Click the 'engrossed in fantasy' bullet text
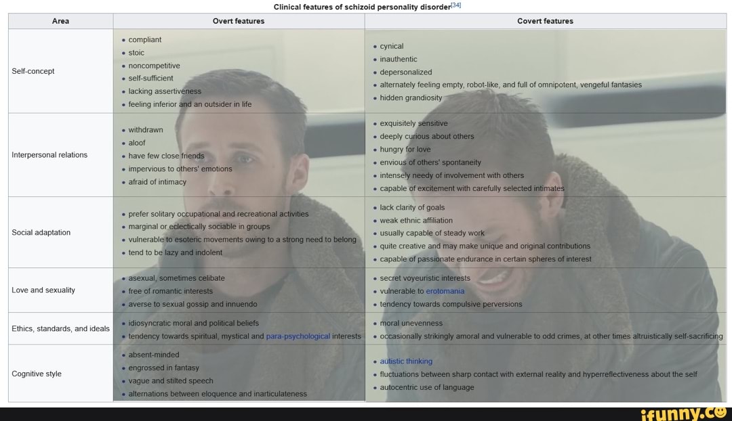 163,368
